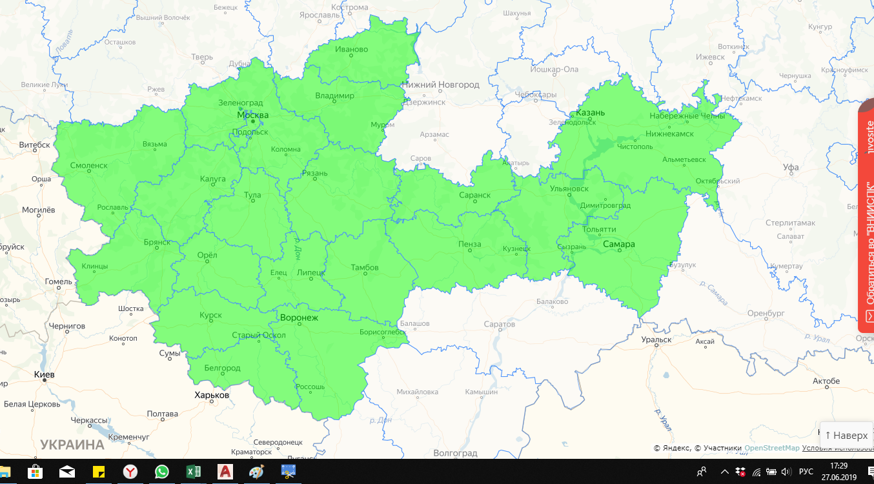Screen dimensions: 874x484
Task: Click the Гомель label on the map
Action: click(58, 281)
